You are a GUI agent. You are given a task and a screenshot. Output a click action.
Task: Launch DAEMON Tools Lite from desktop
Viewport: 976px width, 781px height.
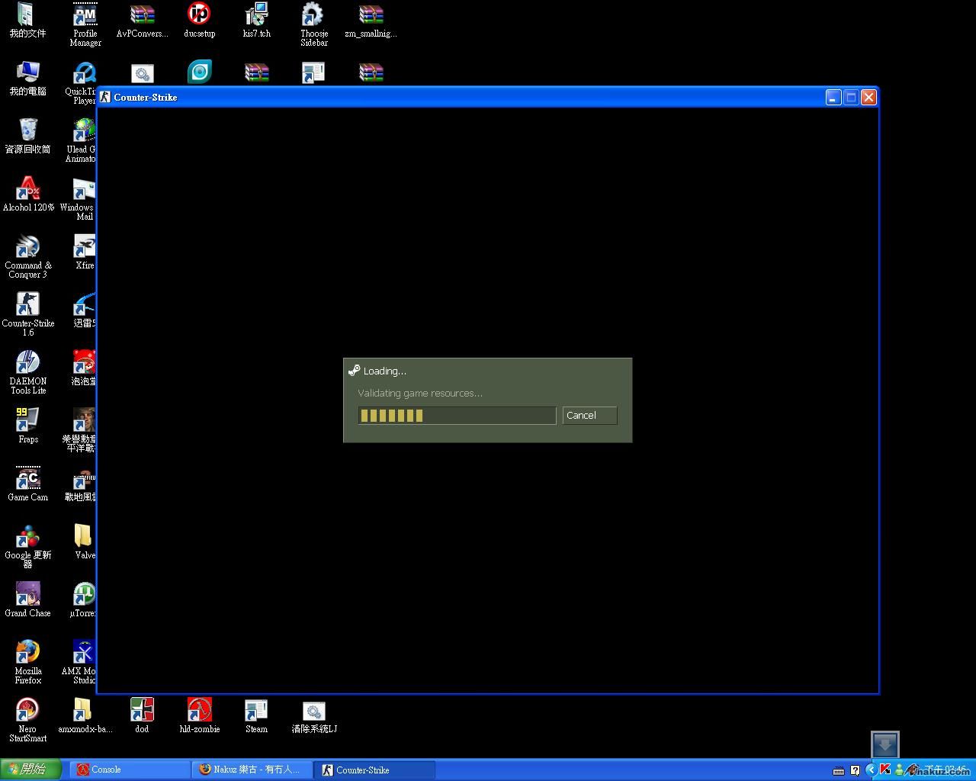coord(28,363)
